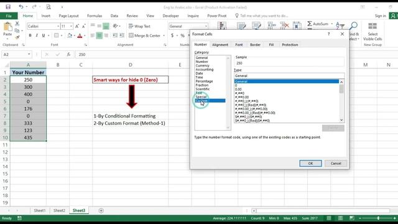Click the Increase Indent icon
The image size is (398, 224).
tap(122, 35)
